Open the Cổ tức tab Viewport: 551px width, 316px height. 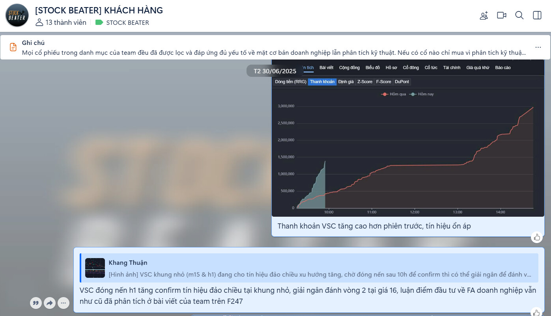431,68
